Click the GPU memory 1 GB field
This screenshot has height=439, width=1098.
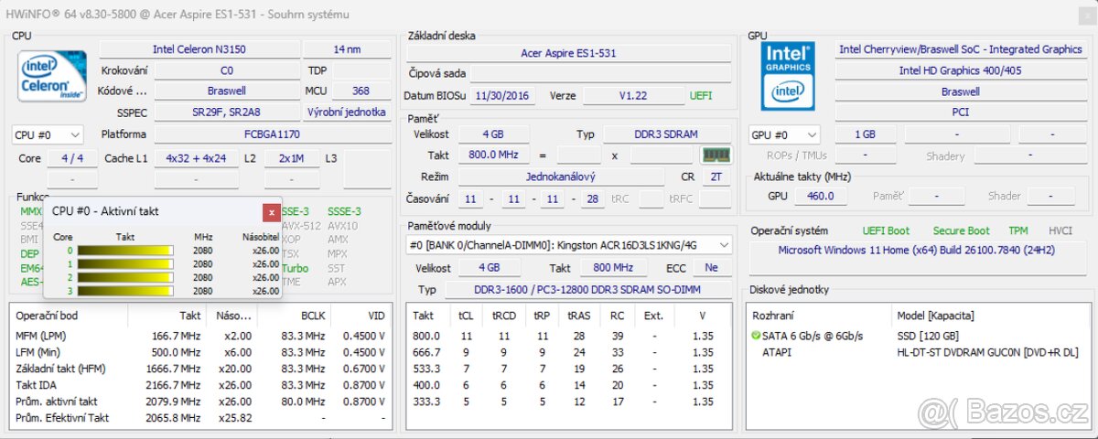[x=865, y=134]
